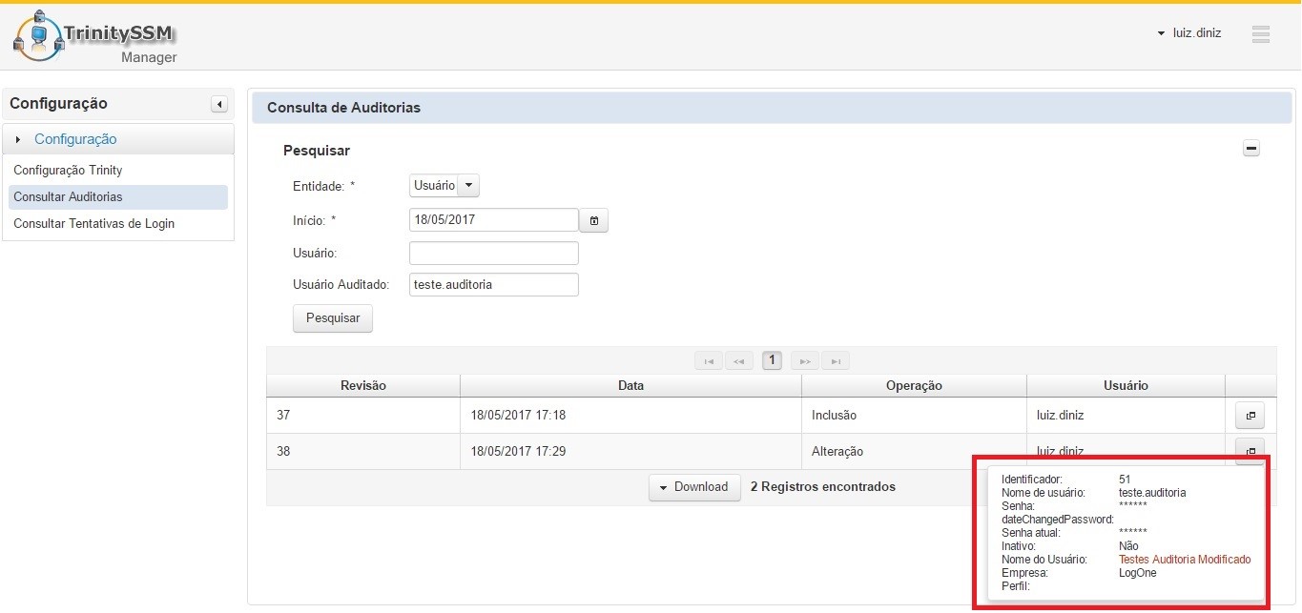This screenshot has height=613, width=1302.
Task: Select page 1 in the paginator
Action: 772,361
